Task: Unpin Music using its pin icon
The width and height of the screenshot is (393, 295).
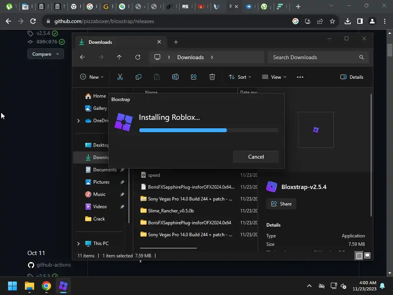Action: pyautogui.click(x=122, y=194)
